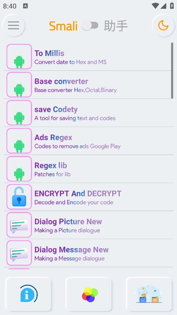Viewport: 177px width, 315px height.
Task: Open Base converter tool
Action: (88, 85)
